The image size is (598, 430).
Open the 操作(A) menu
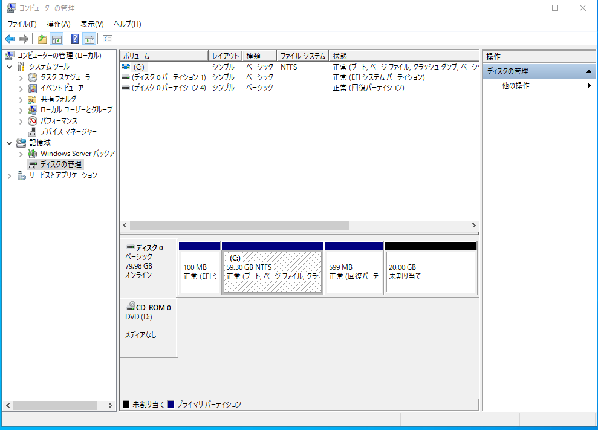tap(59, 24)
